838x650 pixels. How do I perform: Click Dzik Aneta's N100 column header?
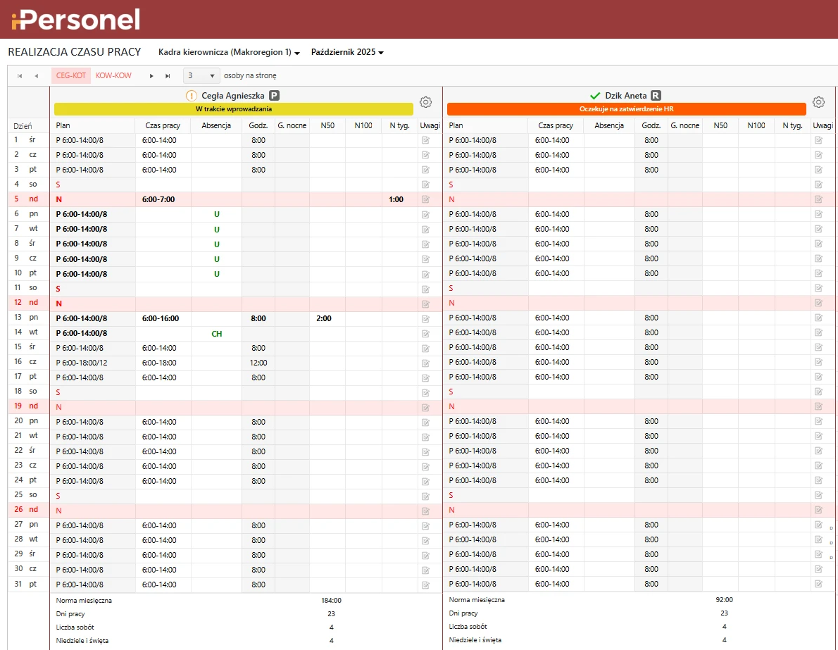[x=756, y=125]
